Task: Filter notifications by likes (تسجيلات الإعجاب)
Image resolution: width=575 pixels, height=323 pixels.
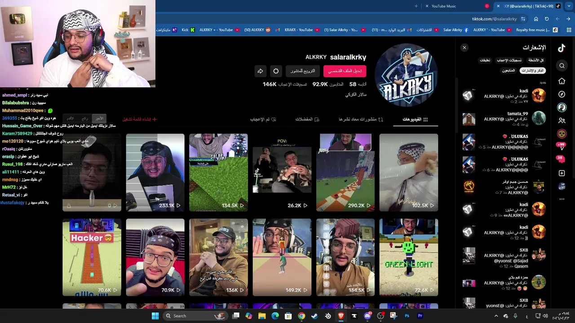Action: pos(509,60)
